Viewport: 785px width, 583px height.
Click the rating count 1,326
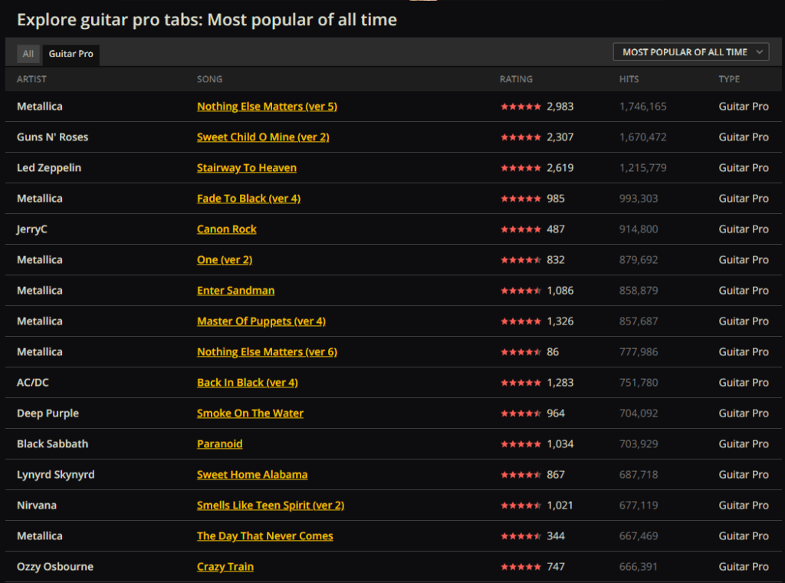pos(560,321)
